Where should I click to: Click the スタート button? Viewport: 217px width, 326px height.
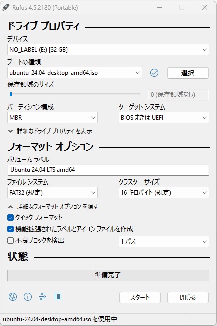[x=140, y=297]
